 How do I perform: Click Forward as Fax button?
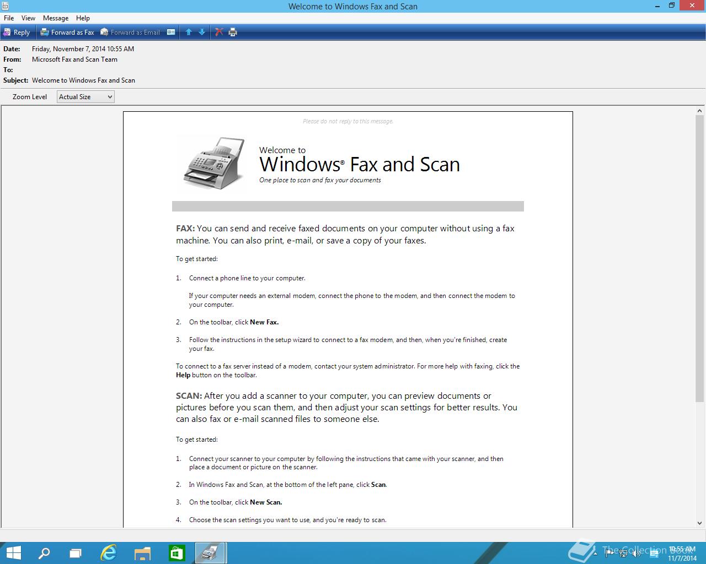(x=67, y=32)
